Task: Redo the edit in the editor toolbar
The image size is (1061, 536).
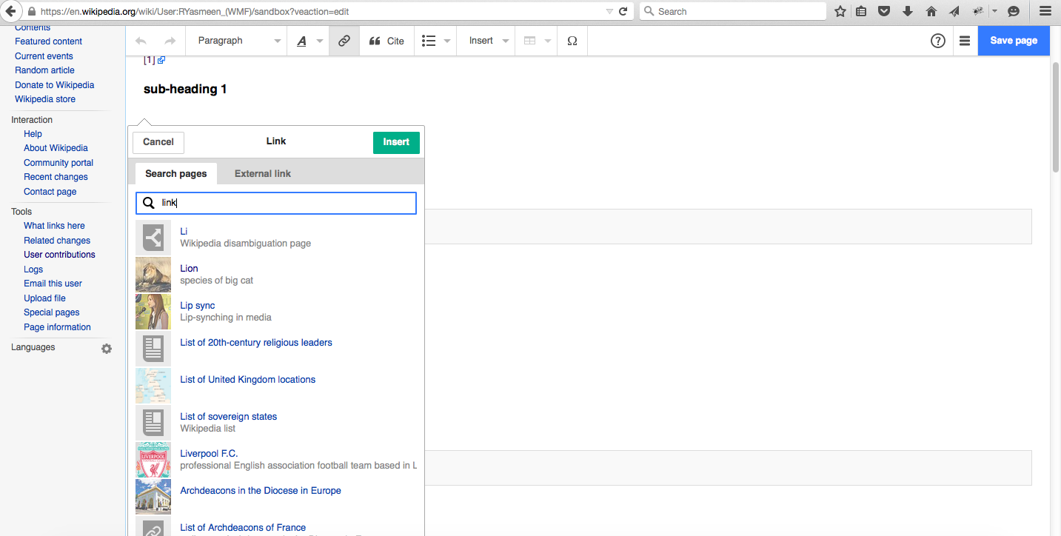Action: coord(170,41)
